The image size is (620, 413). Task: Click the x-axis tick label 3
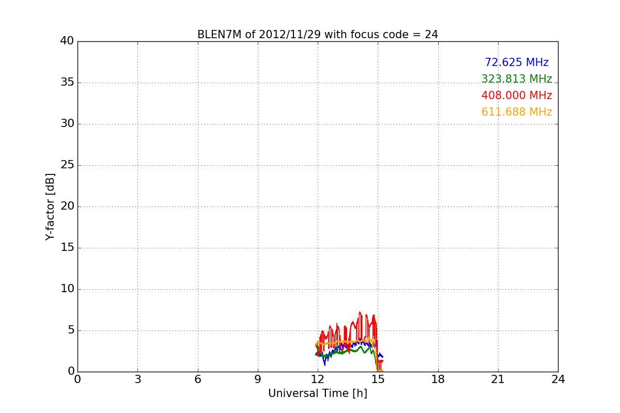(x=137, y=379)
